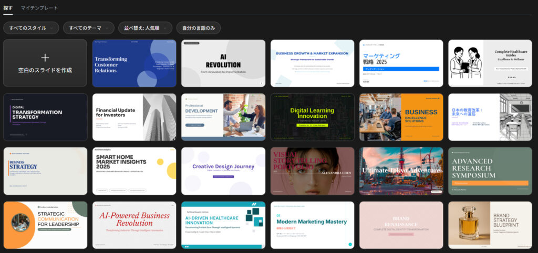This screenshot has width=538, height=253.
Task: Select the Transforming Customer Relations template
Action: [x=134, y=63]
